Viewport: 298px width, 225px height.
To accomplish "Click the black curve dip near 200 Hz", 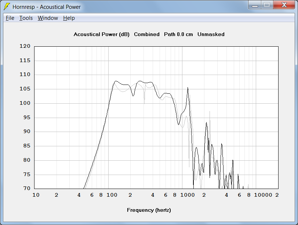I will click(133, 96).
